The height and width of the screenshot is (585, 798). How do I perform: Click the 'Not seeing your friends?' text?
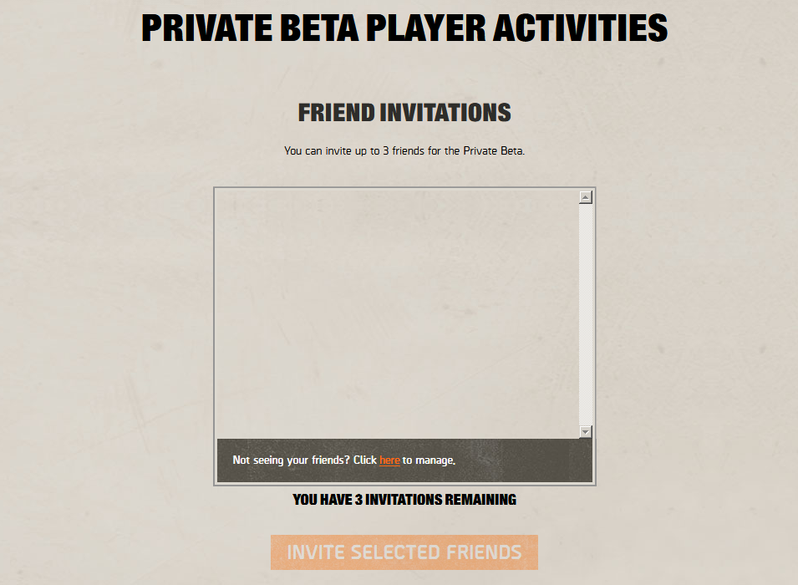tap(292, 460)
